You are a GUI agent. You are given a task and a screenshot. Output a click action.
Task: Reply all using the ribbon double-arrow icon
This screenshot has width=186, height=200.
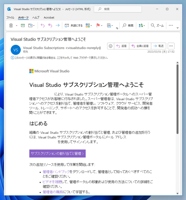[x=50, y=25]
